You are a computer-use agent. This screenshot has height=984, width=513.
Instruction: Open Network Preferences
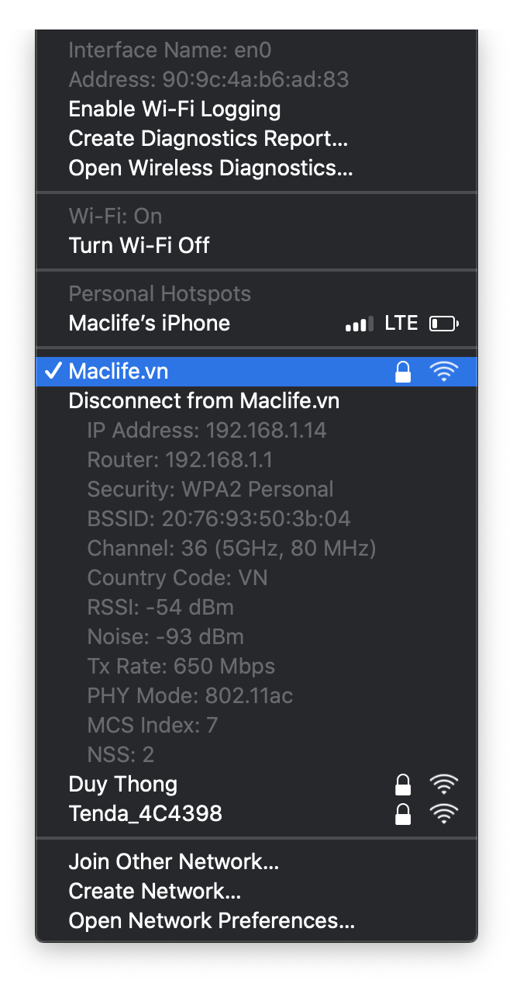click(212, 920)
